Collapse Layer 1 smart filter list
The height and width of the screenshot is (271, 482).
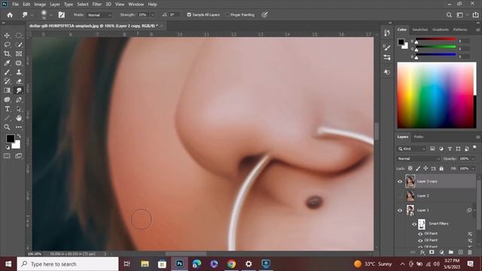(474, 211)
